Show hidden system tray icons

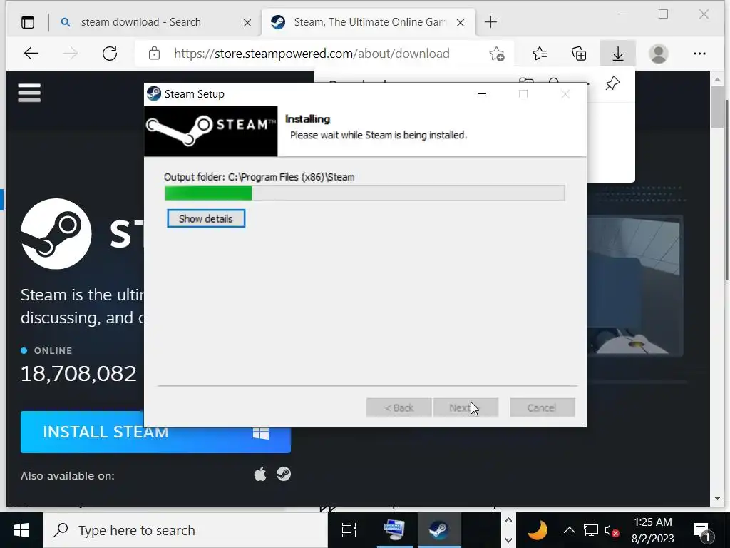[569, 530]
